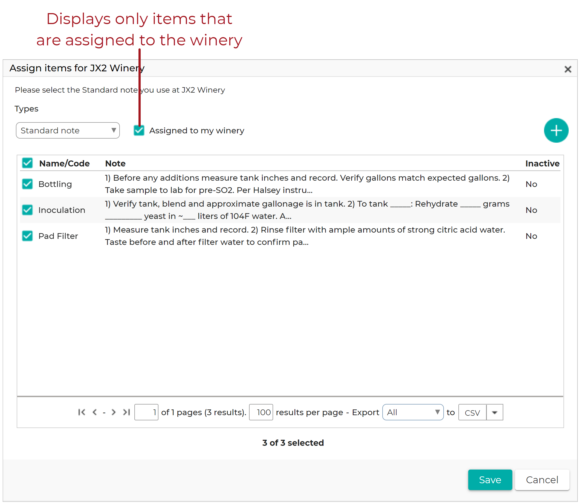The image size is (581, 504).
Task: Expand the Export All dropdown
Action: 413,412
